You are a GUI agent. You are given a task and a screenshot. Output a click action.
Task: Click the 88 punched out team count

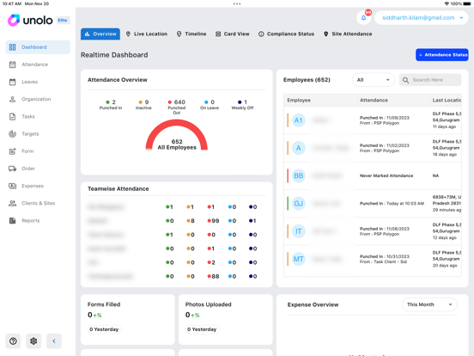click(216, 276)
